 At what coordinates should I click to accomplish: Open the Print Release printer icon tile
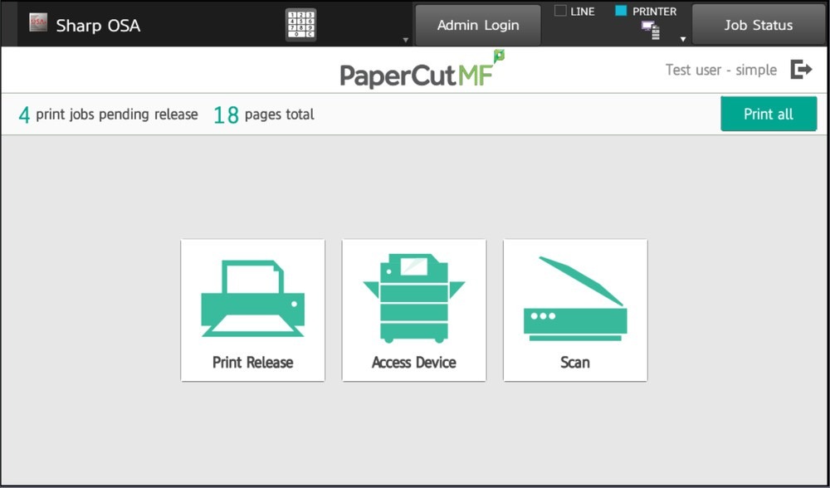pyautogui.click(x=252, y=310)
